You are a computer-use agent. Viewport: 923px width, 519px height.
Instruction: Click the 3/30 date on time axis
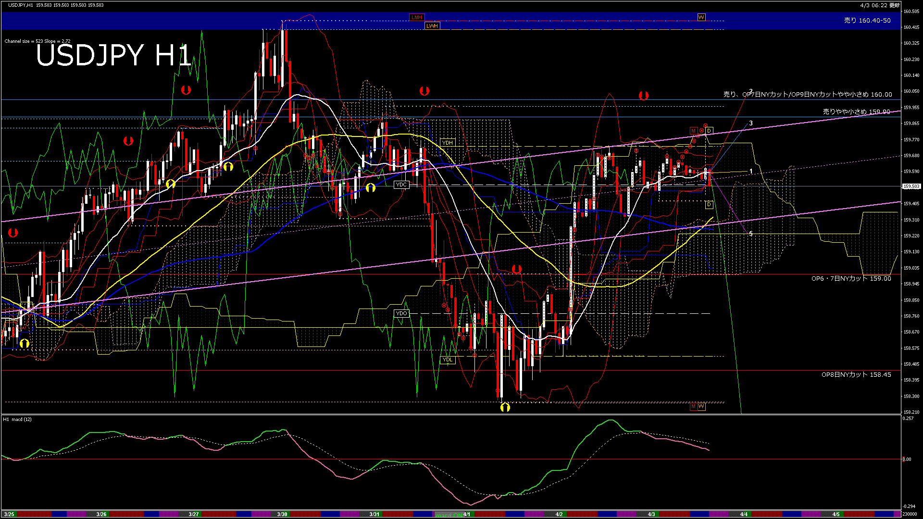[x=282, y=514]
